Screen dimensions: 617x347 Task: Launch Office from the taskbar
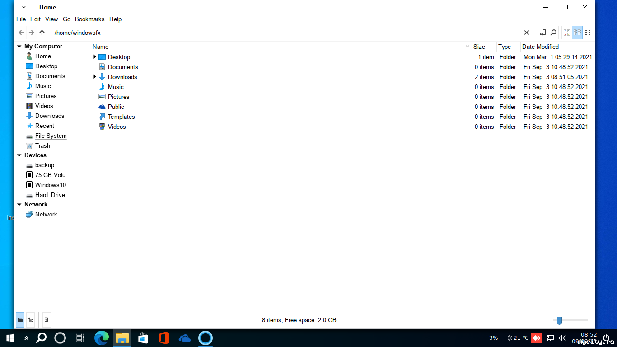tap(164, 338)
